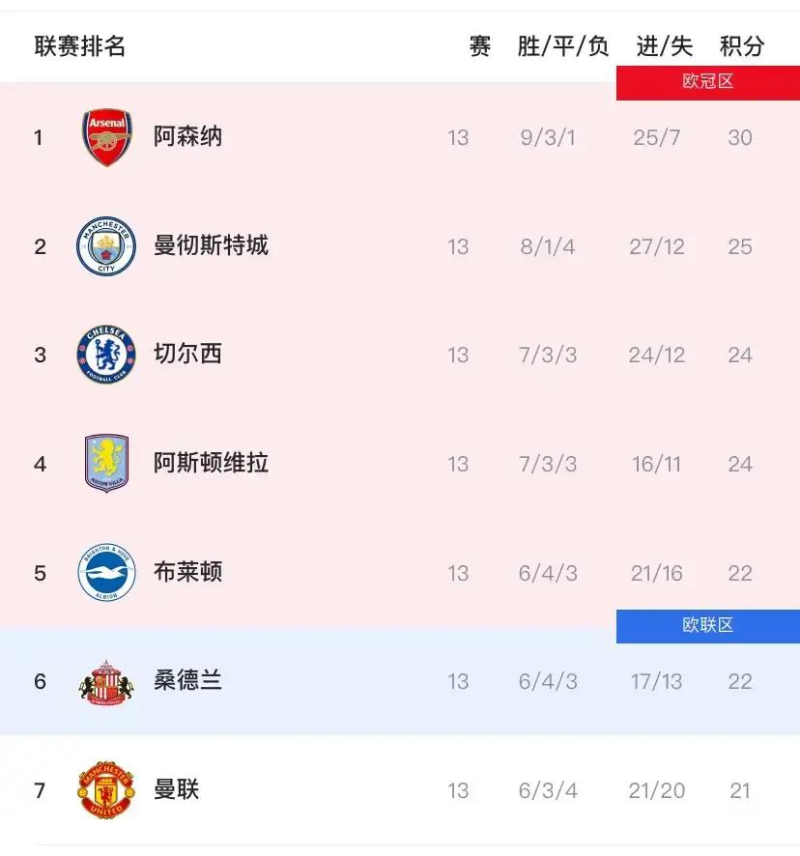Toggle the blue 欧联区 zone label
This screenshot has width=800, height=856.
pos(708,626)
